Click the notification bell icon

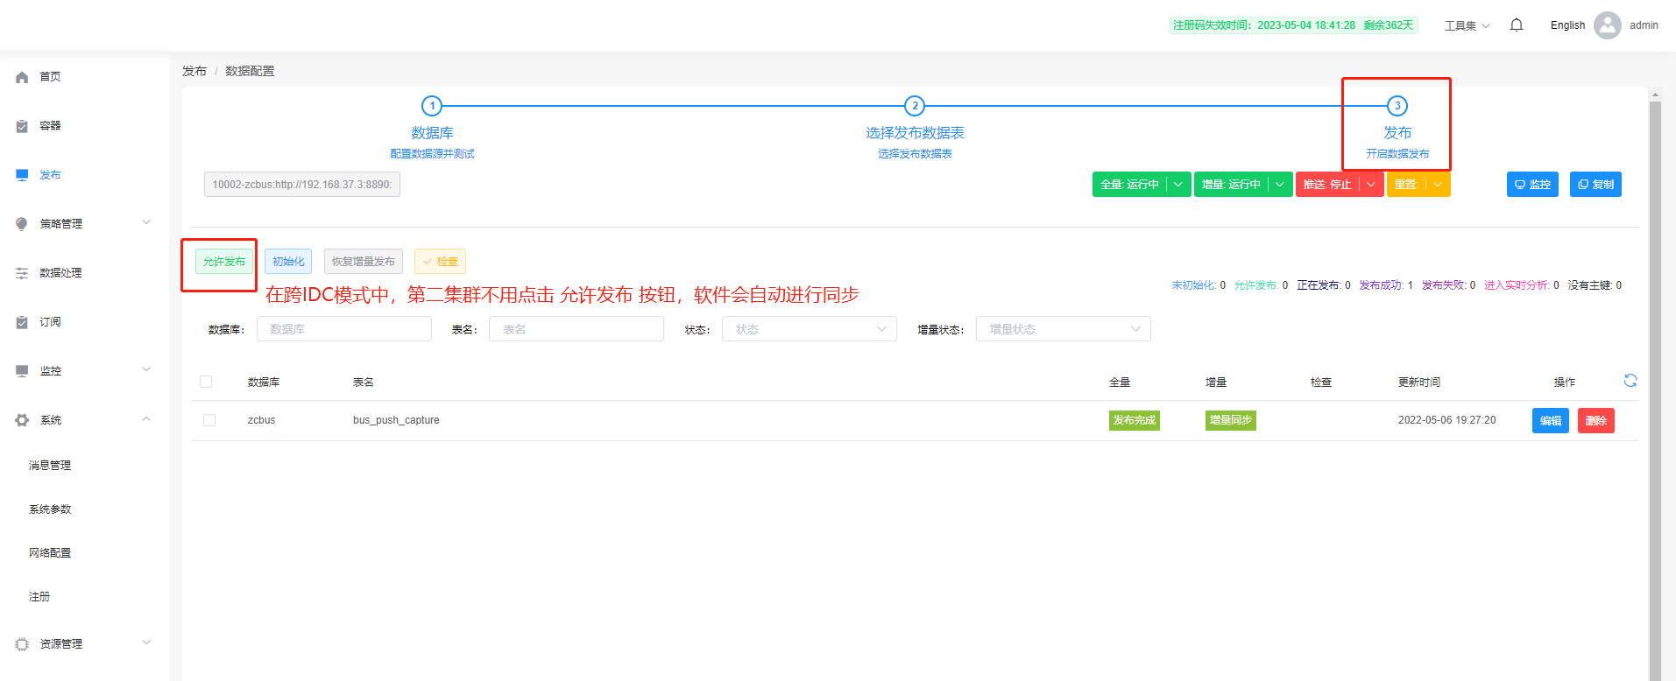(x=1517, y=25)
